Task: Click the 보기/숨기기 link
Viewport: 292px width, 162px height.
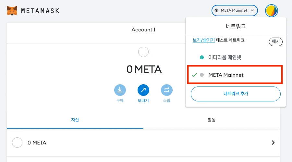Action: [x=204, y=40]
